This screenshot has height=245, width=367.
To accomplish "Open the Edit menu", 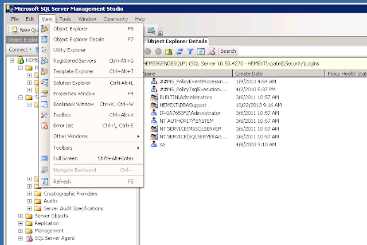I will coord(30,19).
